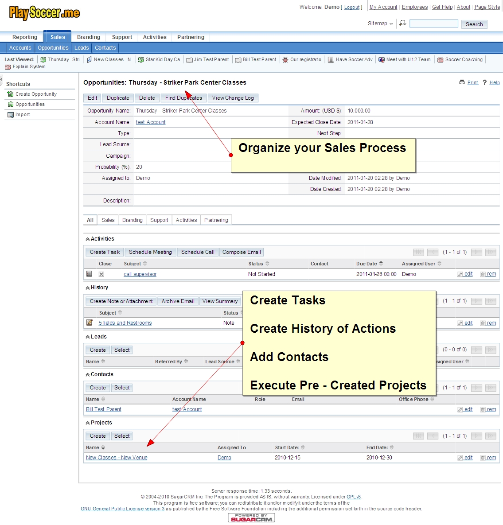Sort activities by Status column

point(258,264)
